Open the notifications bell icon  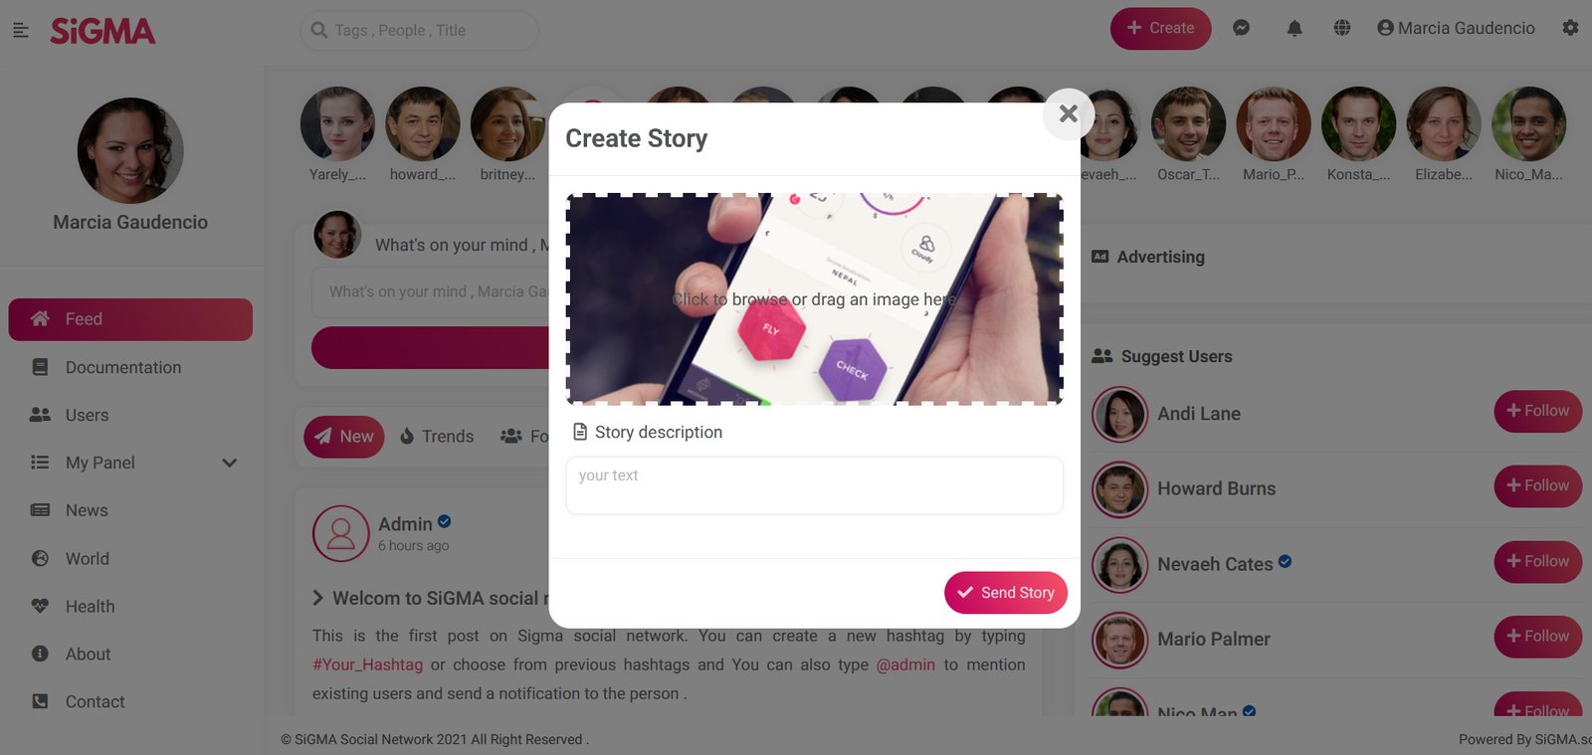[x=1294, y=28]
